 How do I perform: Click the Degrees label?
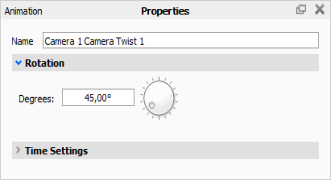click(x=37, y=99)
